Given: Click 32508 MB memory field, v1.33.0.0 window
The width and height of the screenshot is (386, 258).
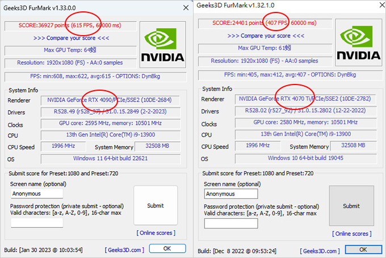Looking at the screenshot, I should pos(158,146).
